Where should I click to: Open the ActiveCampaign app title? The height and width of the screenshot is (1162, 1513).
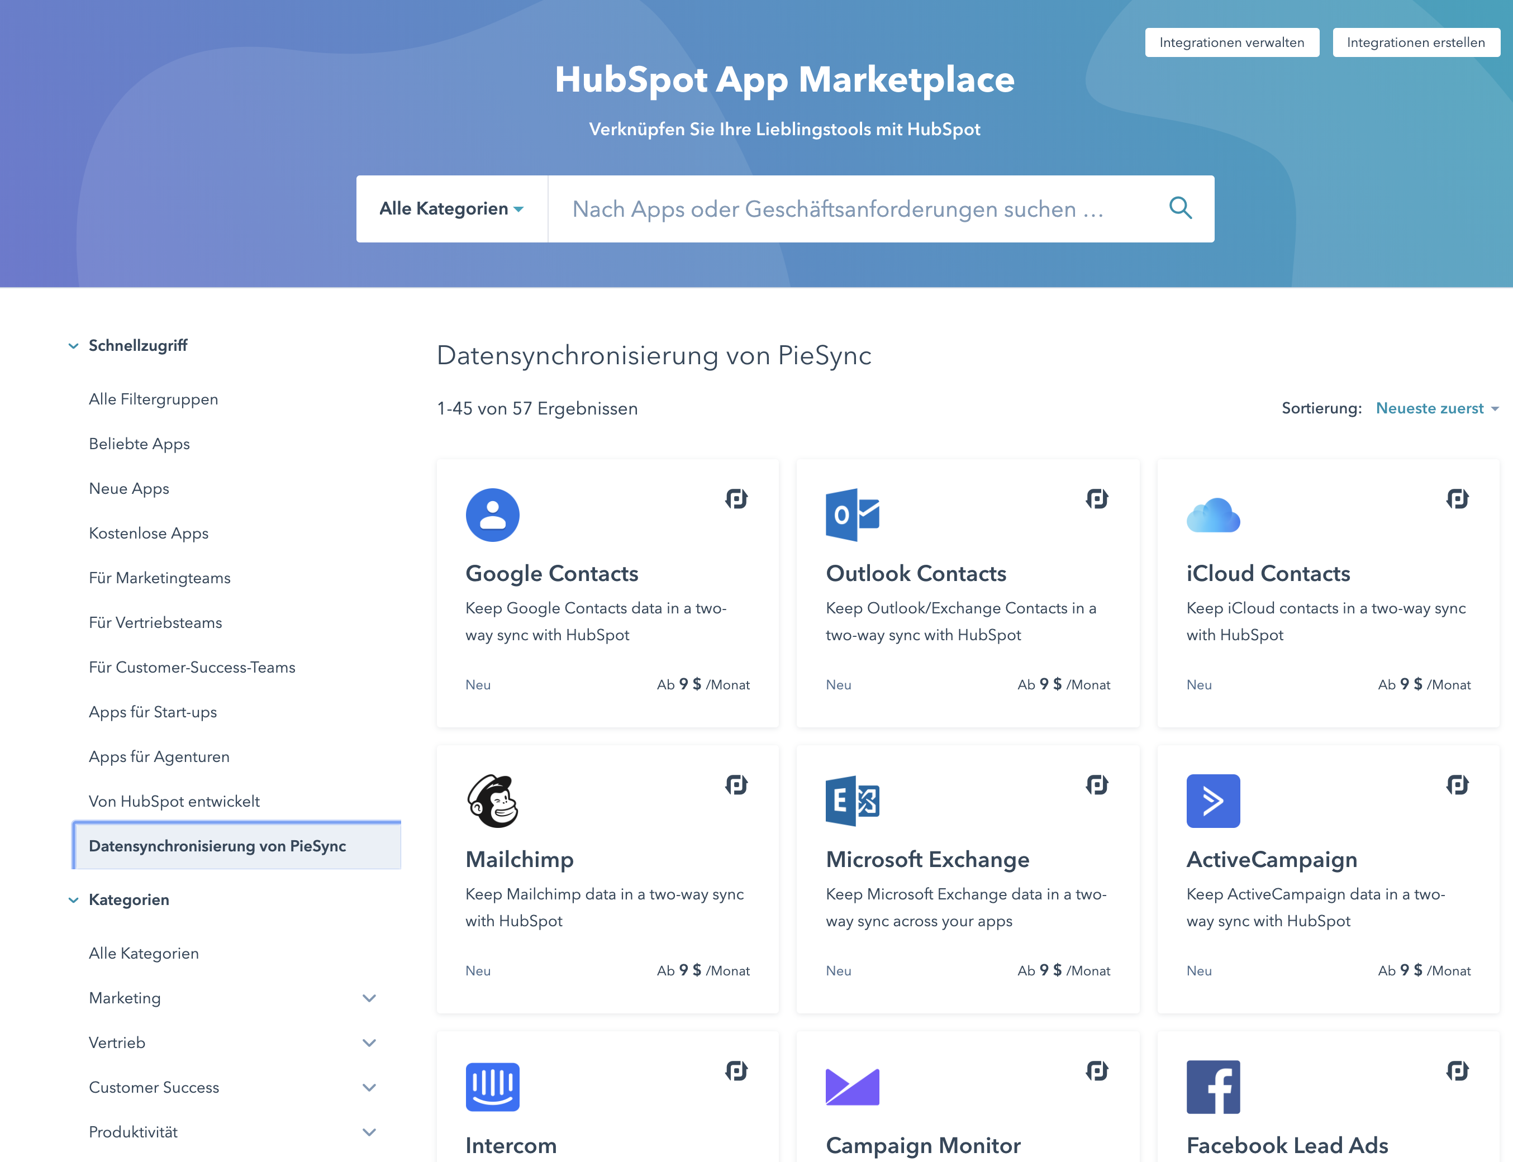pos(1272,860)
